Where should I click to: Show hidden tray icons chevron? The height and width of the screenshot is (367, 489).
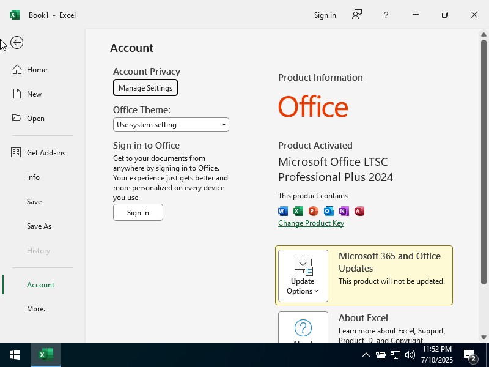tap(366, 355)
